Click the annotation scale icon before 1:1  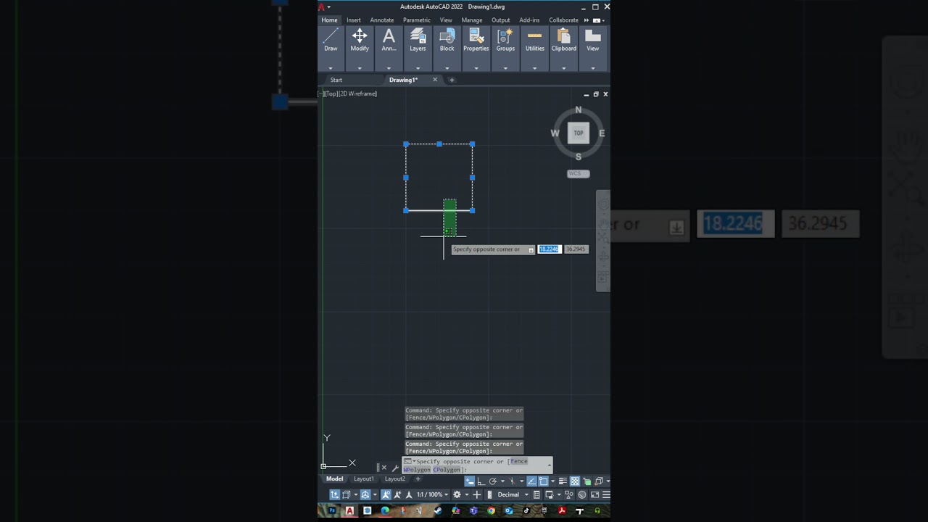click(409, 494)
